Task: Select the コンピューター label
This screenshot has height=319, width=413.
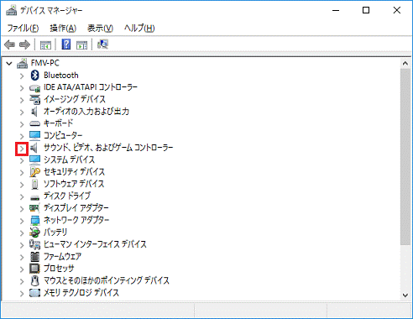Action: click(x=63, y=136)
